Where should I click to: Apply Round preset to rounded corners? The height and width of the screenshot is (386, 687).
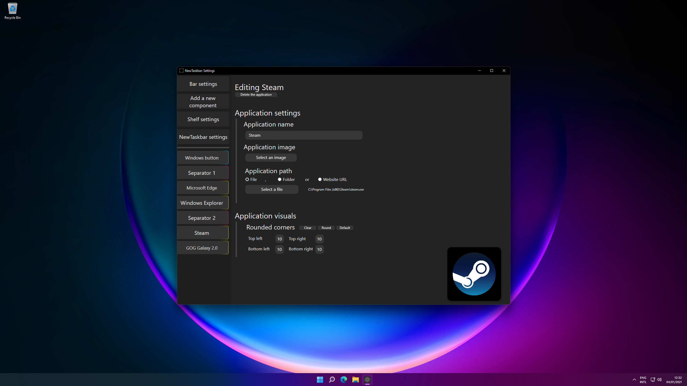tap(326, 228)
